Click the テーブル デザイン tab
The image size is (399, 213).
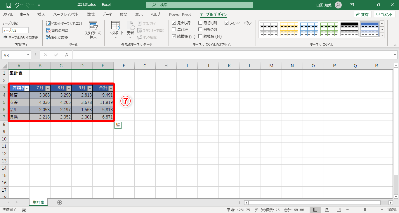tap(213, 14)
